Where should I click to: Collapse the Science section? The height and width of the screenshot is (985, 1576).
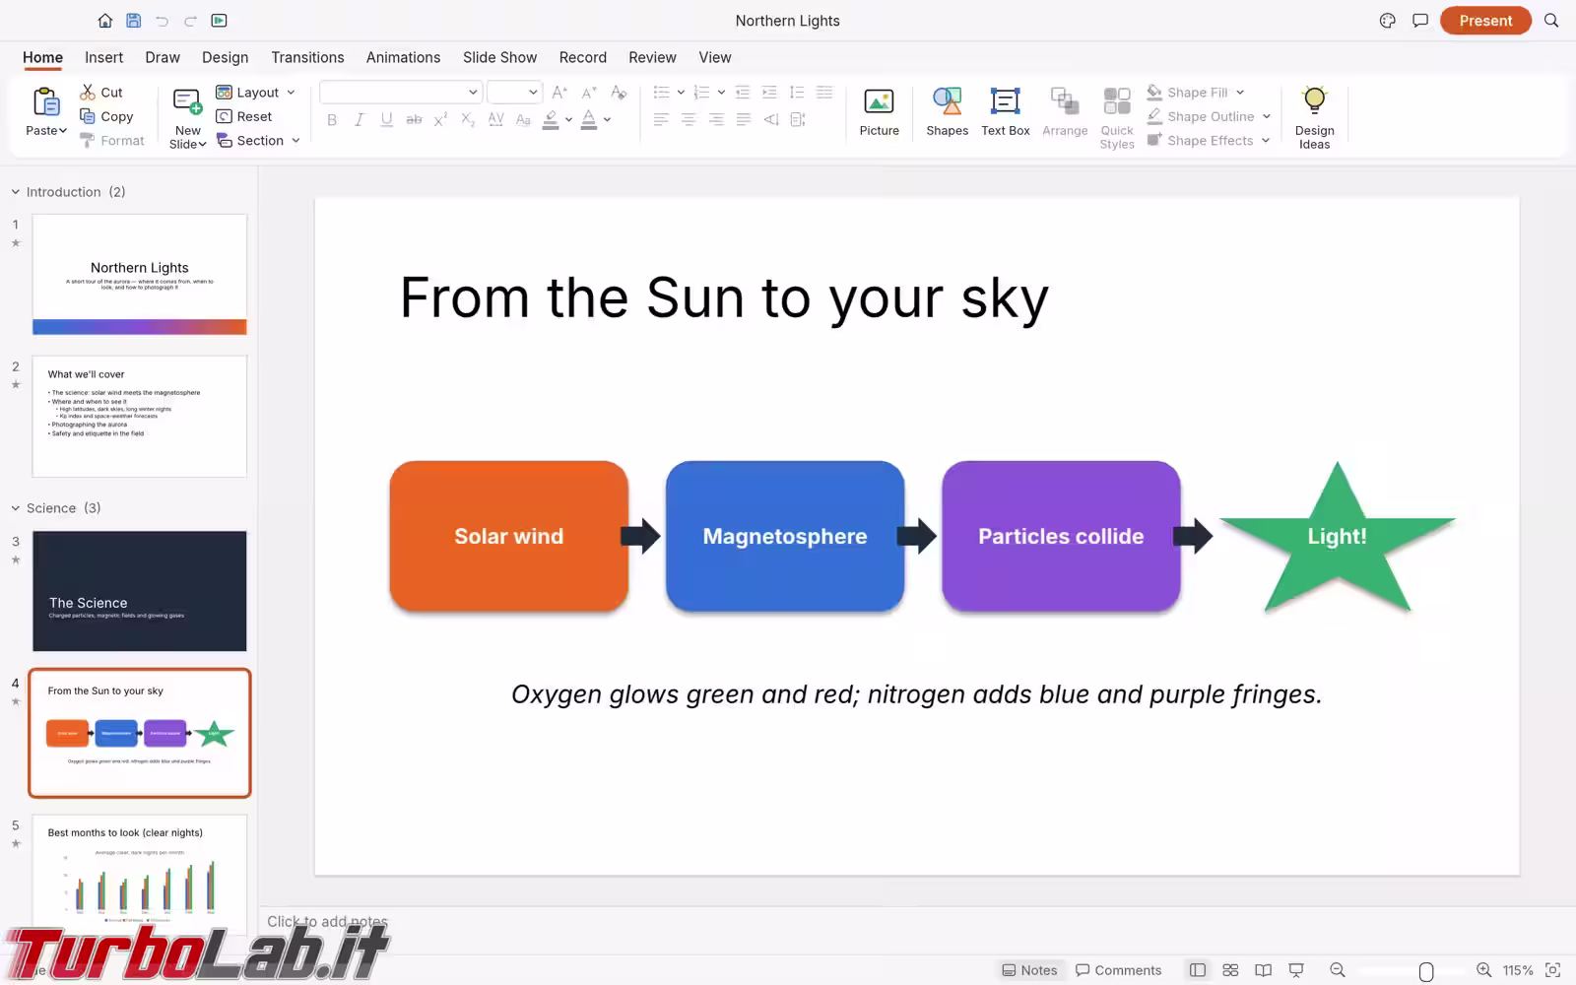click(16, 508)
